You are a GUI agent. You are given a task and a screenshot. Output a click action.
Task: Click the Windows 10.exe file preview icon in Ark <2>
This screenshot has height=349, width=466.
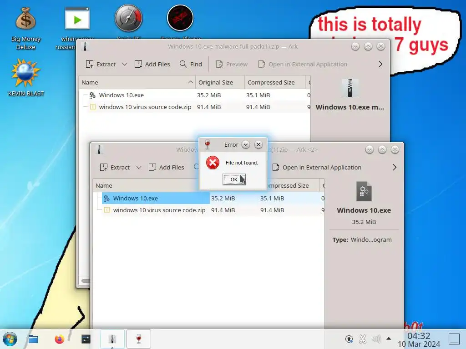pos(364,191)
